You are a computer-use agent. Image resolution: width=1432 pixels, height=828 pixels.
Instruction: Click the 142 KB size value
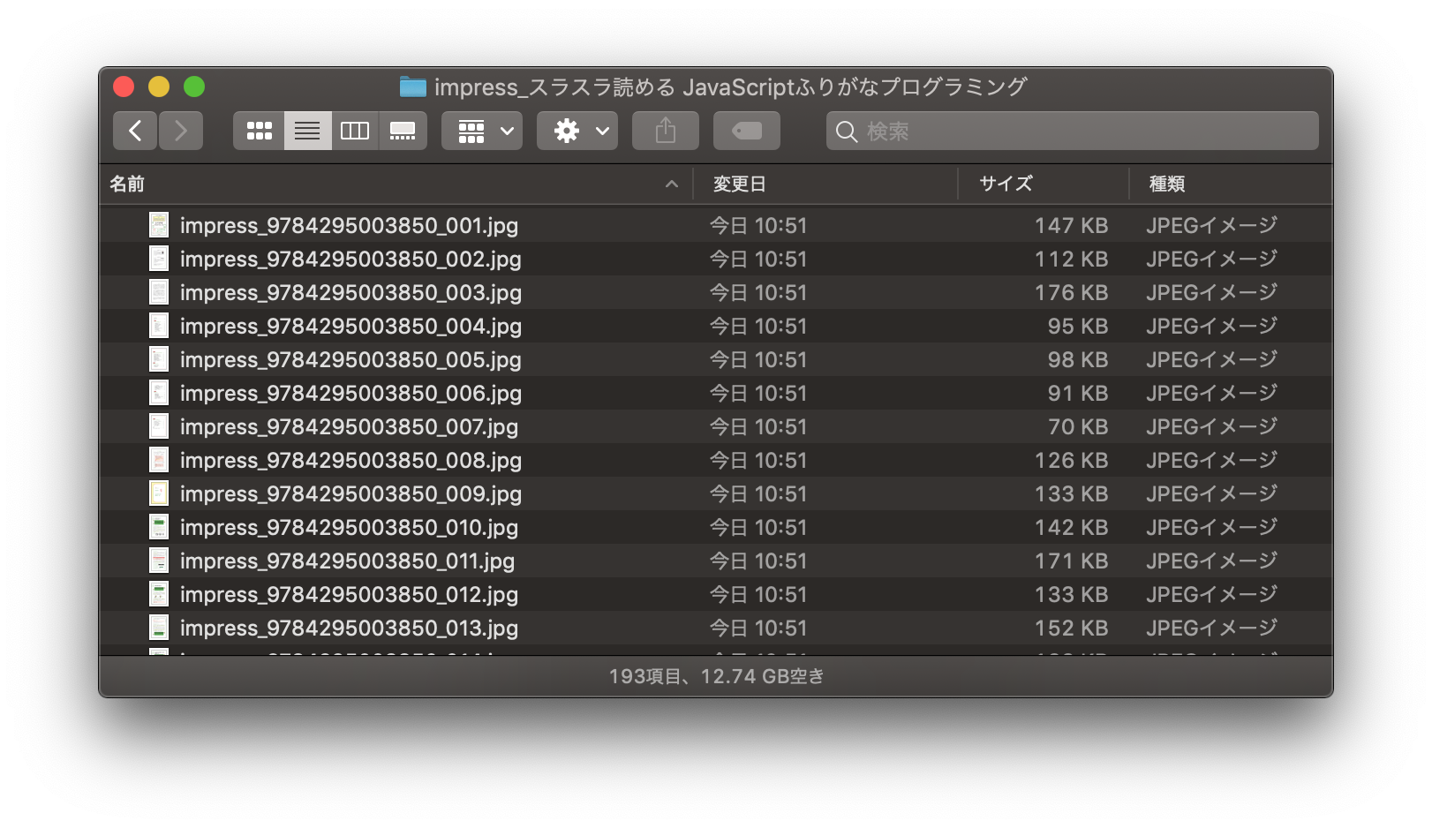(x=1071, y=528)
